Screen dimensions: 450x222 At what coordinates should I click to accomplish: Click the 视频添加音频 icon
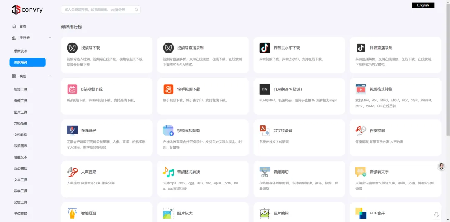coord(168,130)
